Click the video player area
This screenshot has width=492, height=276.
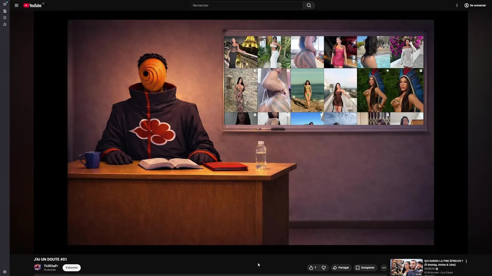(251, 132)
